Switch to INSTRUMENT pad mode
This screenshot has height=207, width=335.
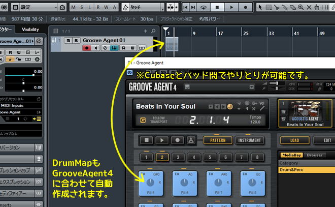point(249,140)
